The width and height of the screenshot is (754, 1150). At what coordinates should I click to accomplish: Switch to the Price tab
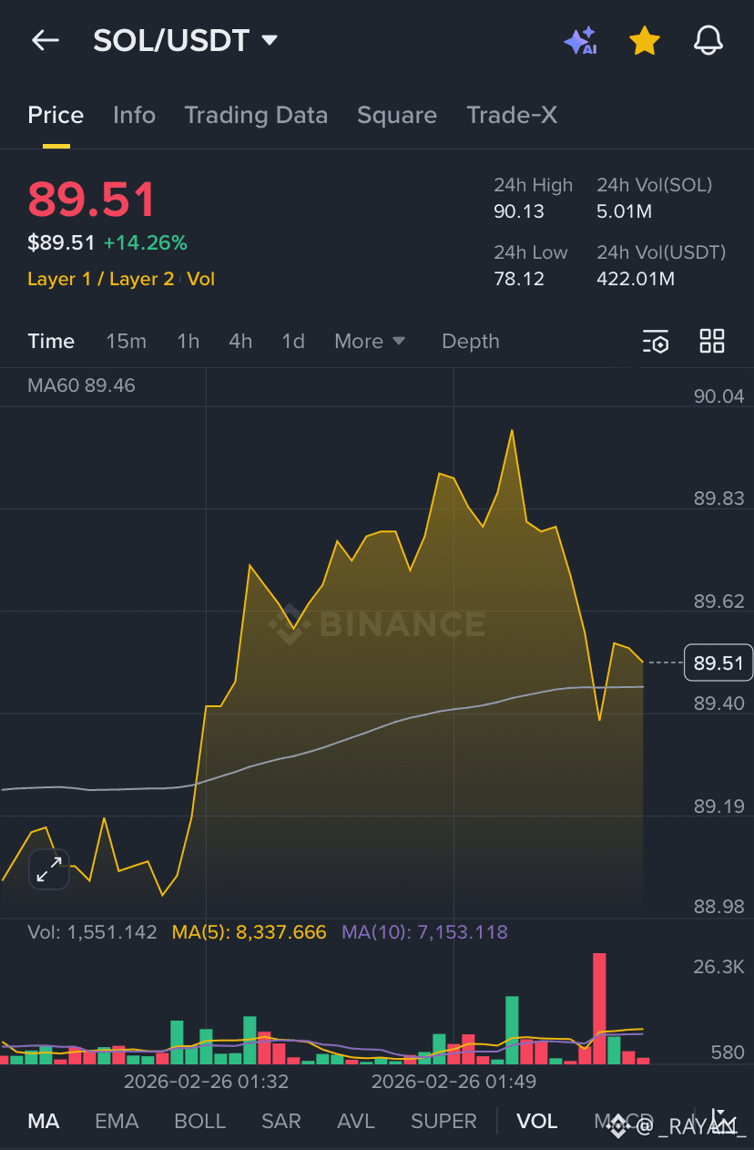[x=56, y=115]
